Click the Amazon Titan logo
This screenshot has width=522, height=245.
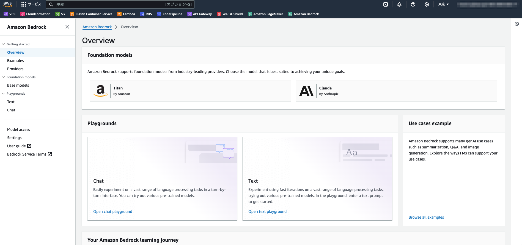pos(100,91)
